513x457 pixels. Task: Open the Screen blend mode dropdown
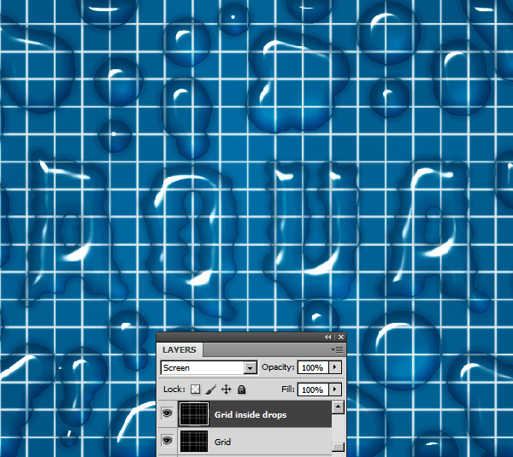click(251, 368)
